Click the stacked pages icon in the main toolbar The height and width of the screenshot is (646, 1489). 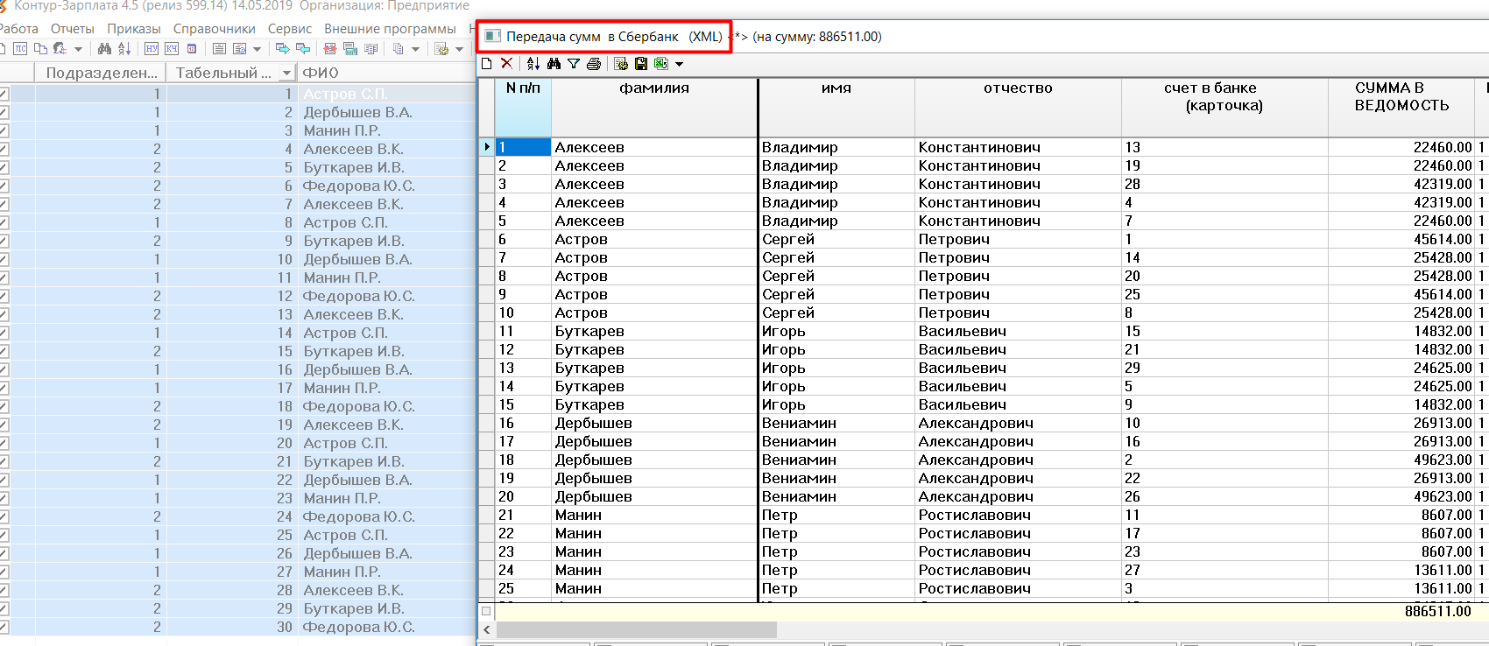[398, 48]
